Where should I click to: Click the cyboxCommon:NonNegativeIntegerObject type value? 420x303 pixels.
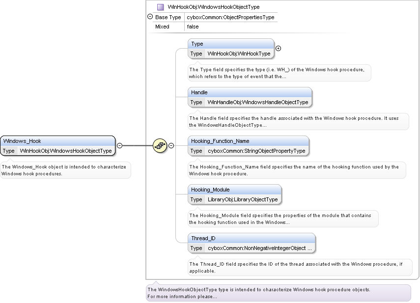pyautogui.click(x=259, y=248)
